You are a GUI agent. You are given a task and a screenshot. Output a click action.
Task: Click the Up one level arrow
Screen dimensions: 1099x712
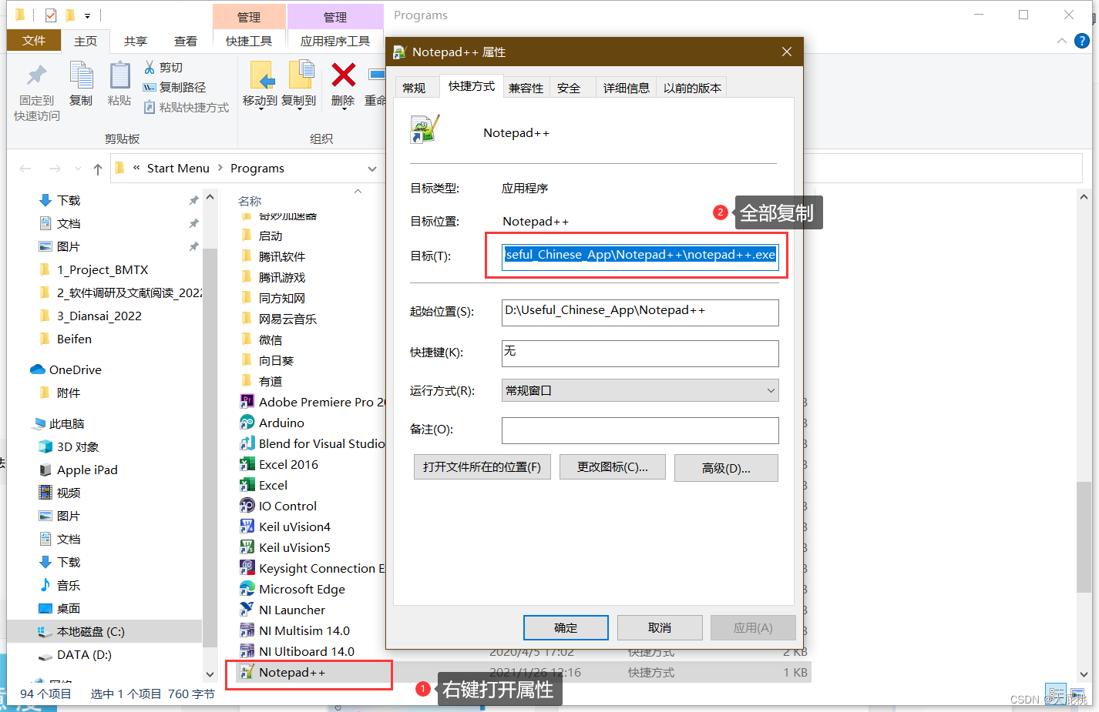coord(97,169)
